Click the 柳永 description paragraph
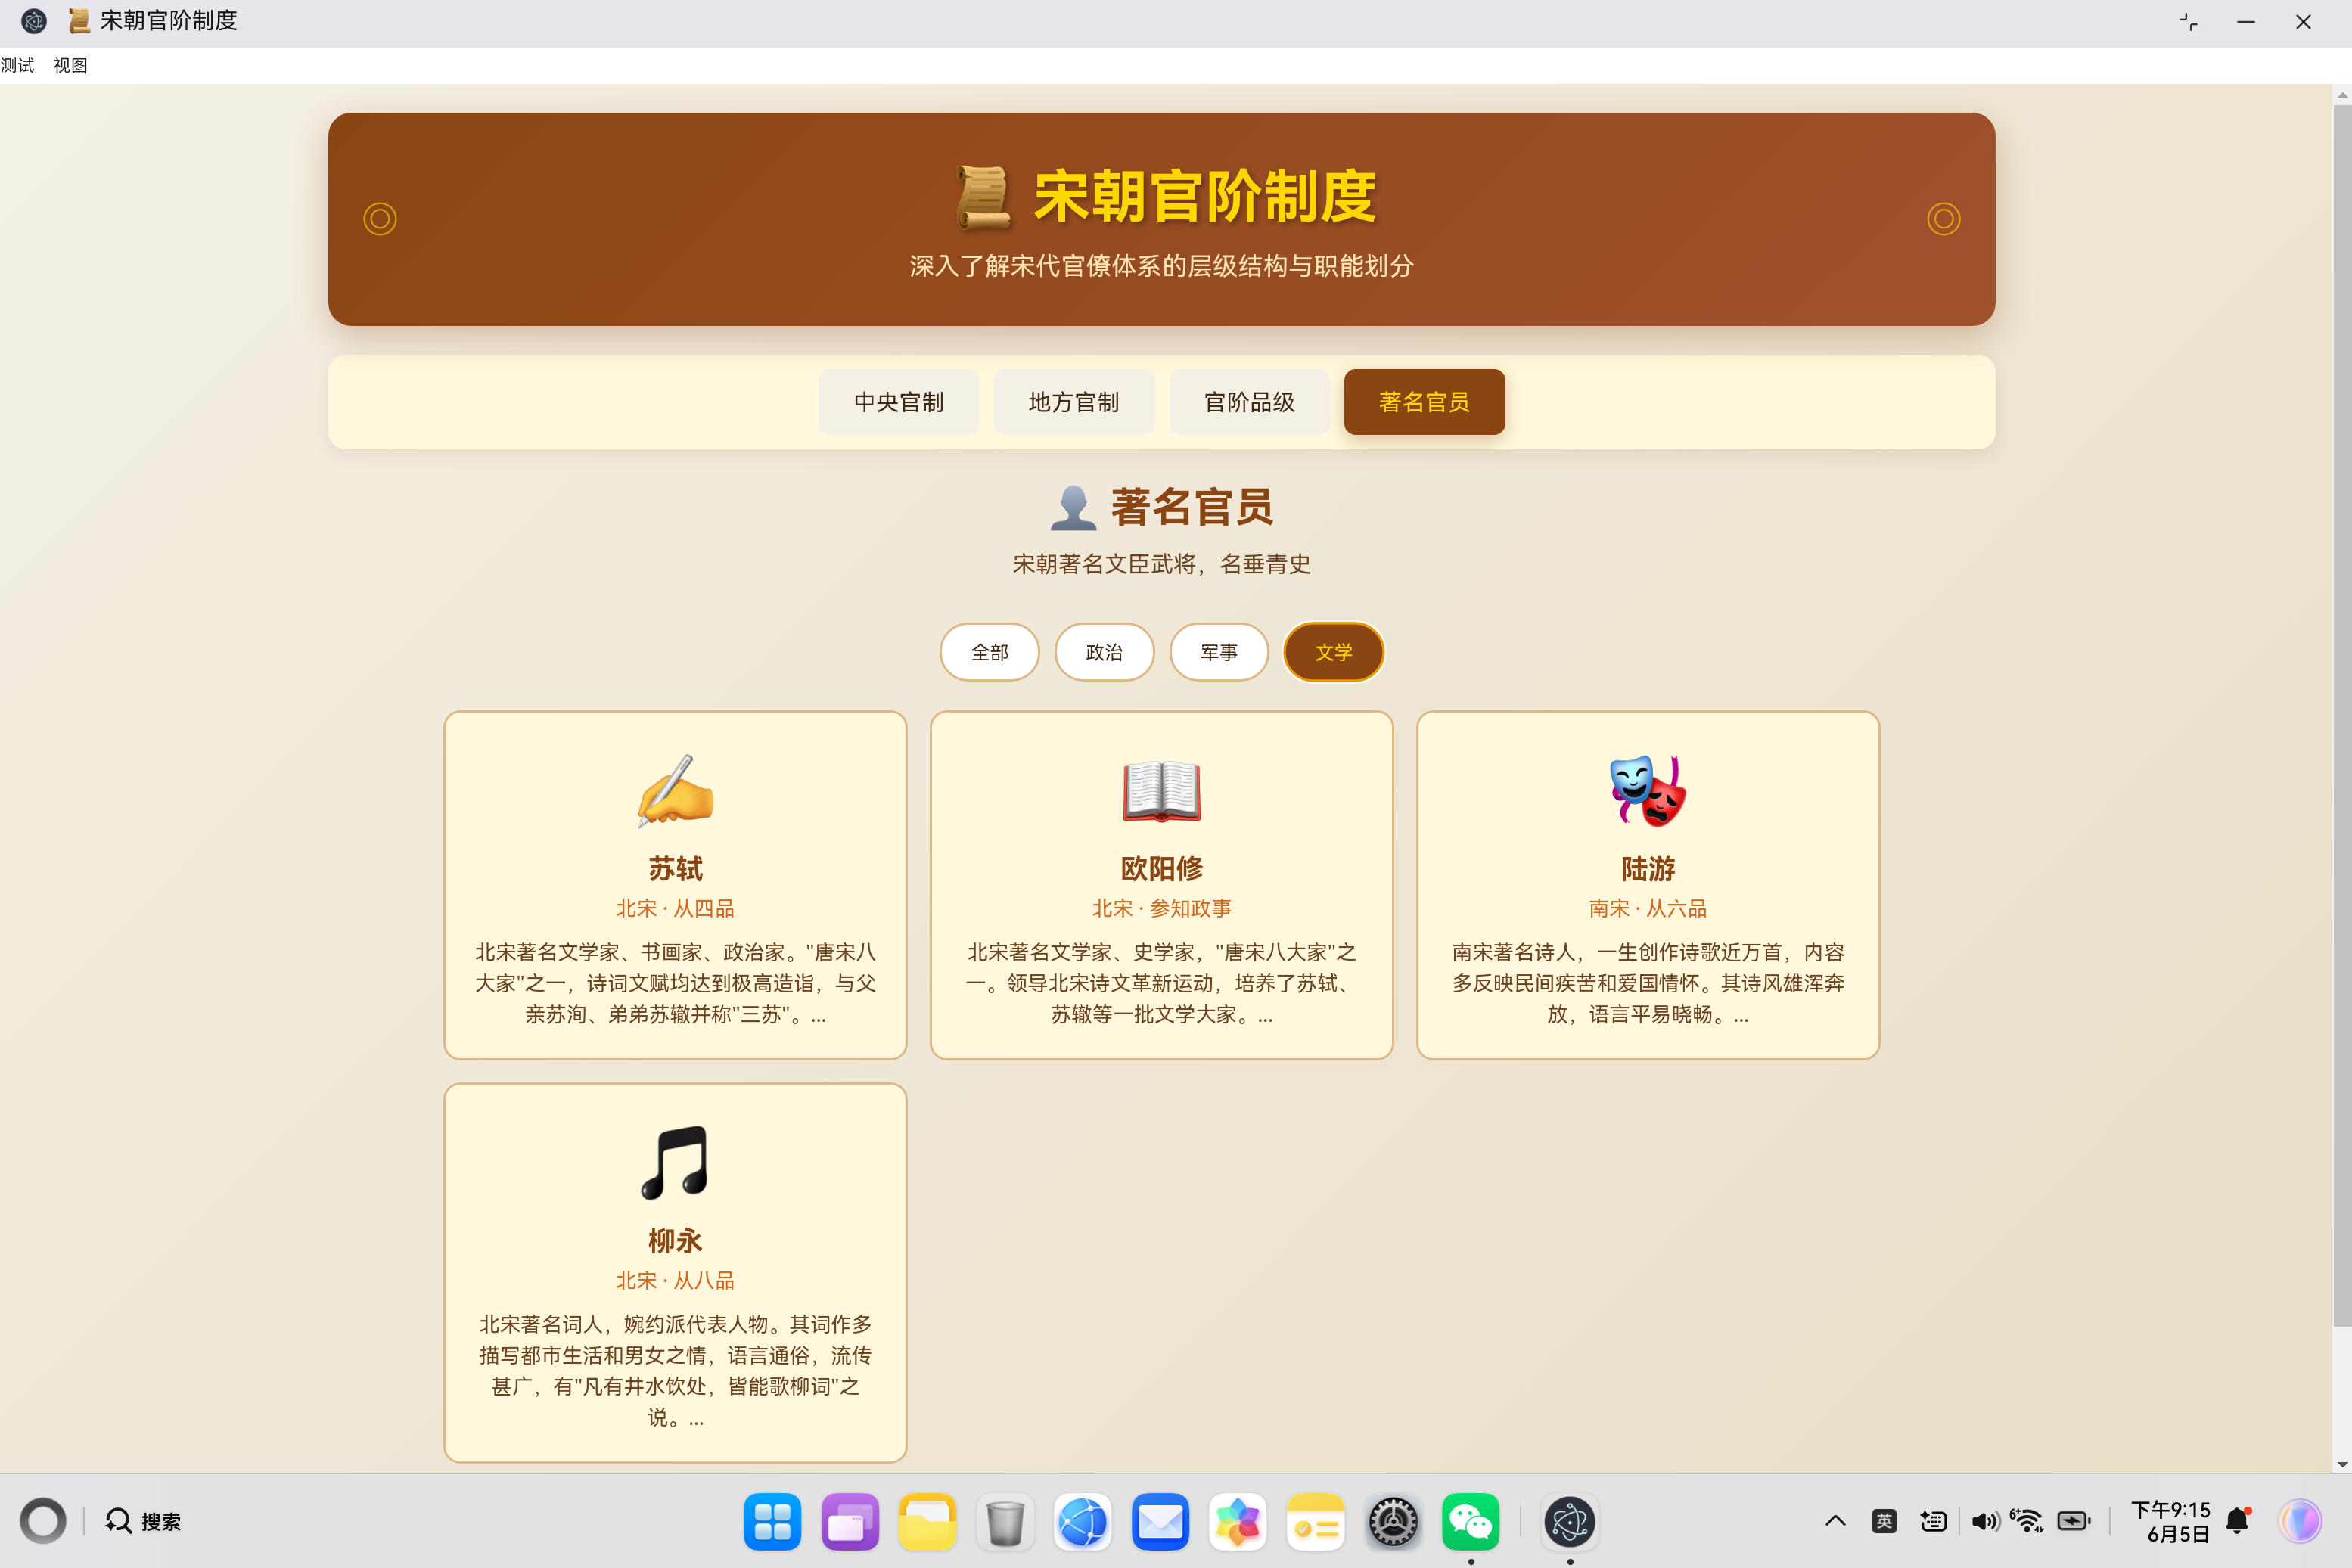Image resolution: width=2352 pixels, height=1568 pixels. (675, 1370)
